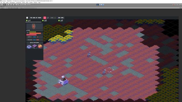Switch to player p1 tab
Screen dimensions: 182x102
[34, 21]
